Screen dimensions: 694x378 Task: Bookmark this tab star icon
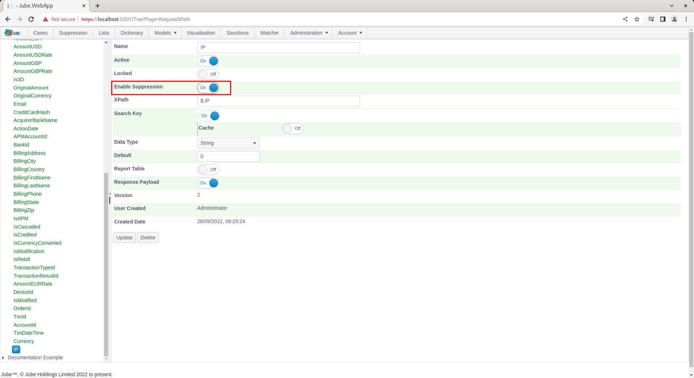tap(637, 19)
